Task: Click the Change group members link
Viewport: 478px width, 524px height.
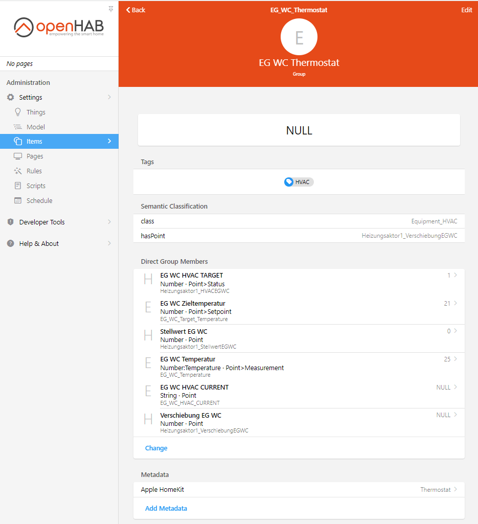Action: pyautogui.click(x=156, y=448)
